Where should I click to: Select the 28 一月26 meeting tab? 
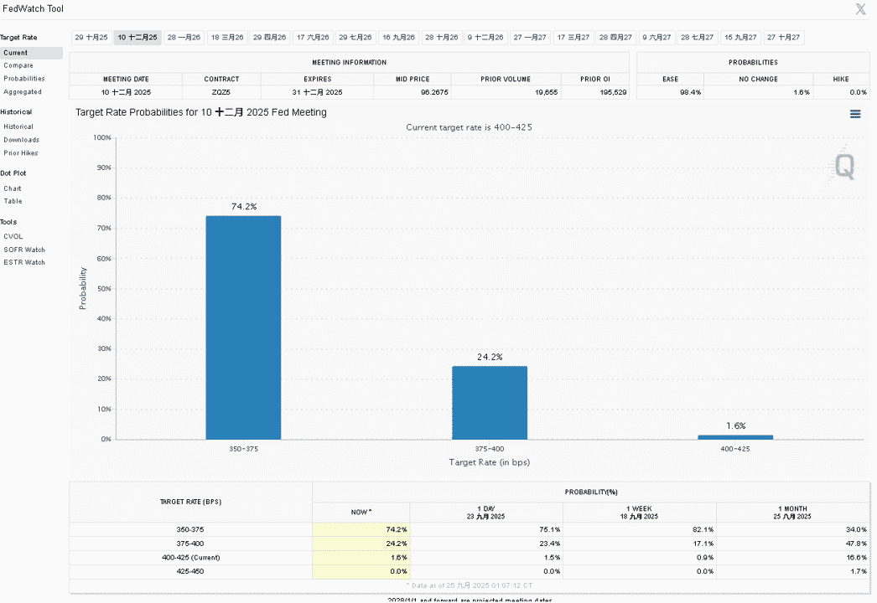pyautogui.click(x=184, y=38)
